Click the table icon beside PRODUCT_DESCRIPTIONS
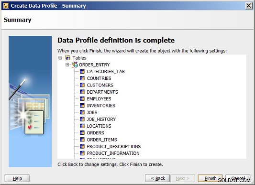This screenshot has width=255, height=185. 82,146
